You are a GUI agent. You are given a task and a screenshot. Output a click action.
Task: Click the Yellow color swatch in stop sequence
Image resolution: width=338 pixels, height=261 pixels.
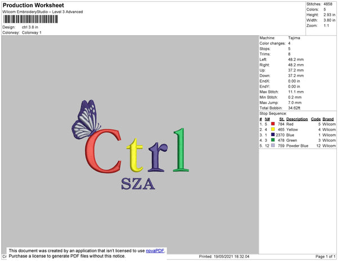pos(273,129)
